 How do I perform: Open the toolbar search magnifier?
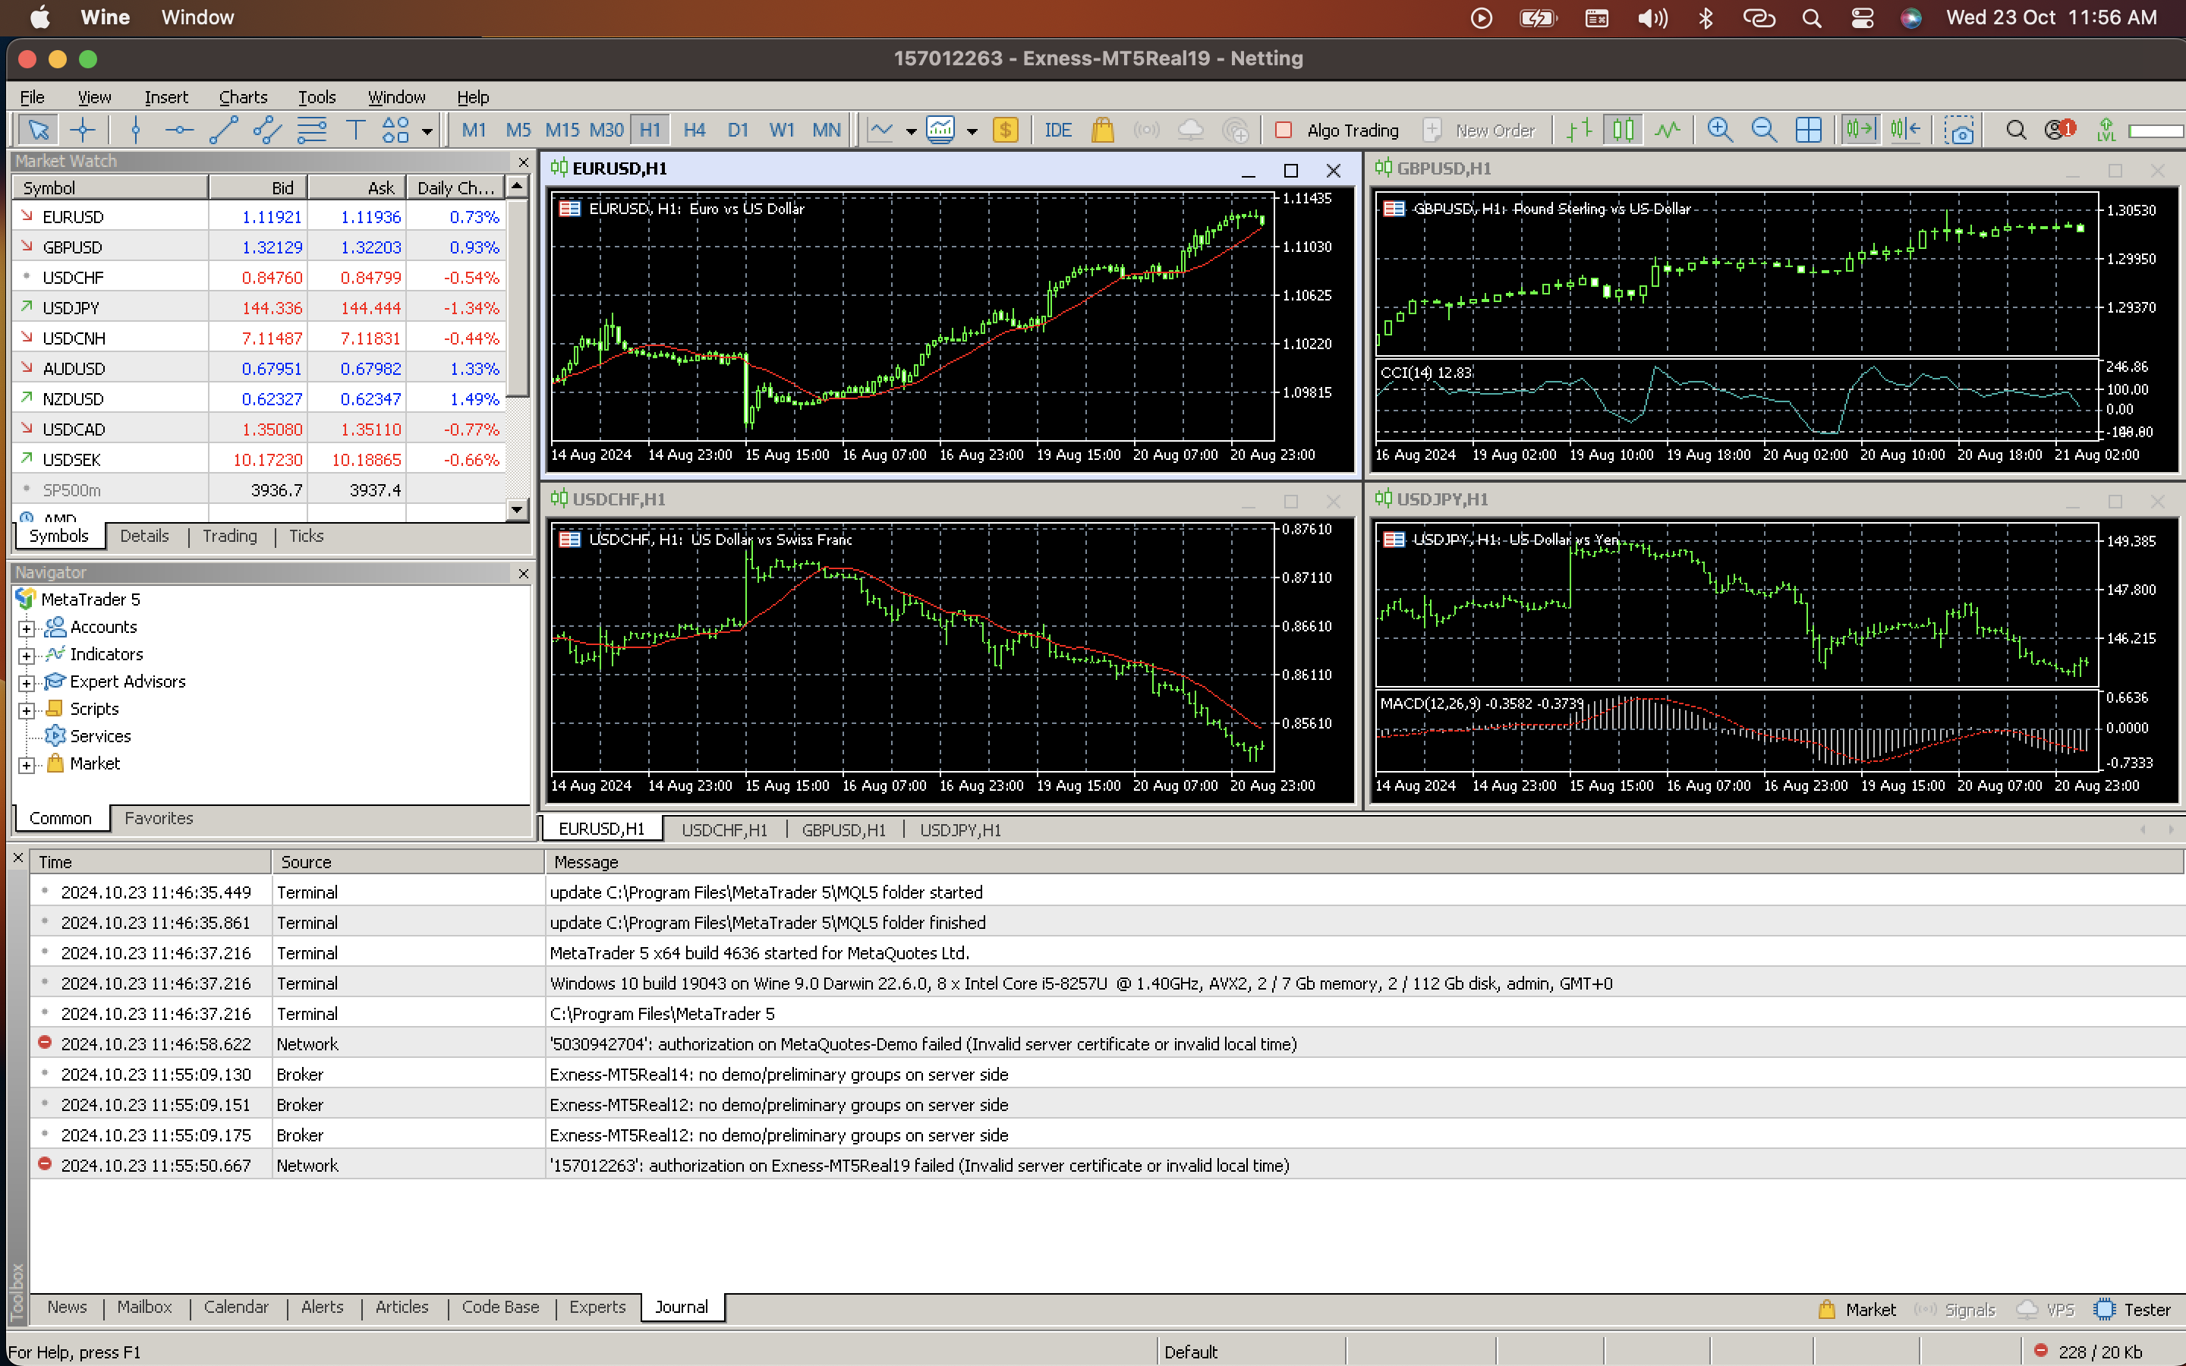pos(2015,130)
